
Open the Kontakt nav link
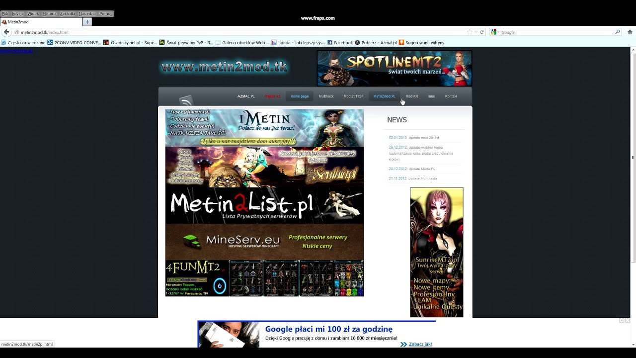[451, 96]
